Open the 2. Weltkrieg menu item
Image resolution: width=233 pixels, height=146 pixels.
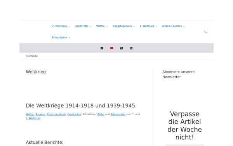[59, 26]
